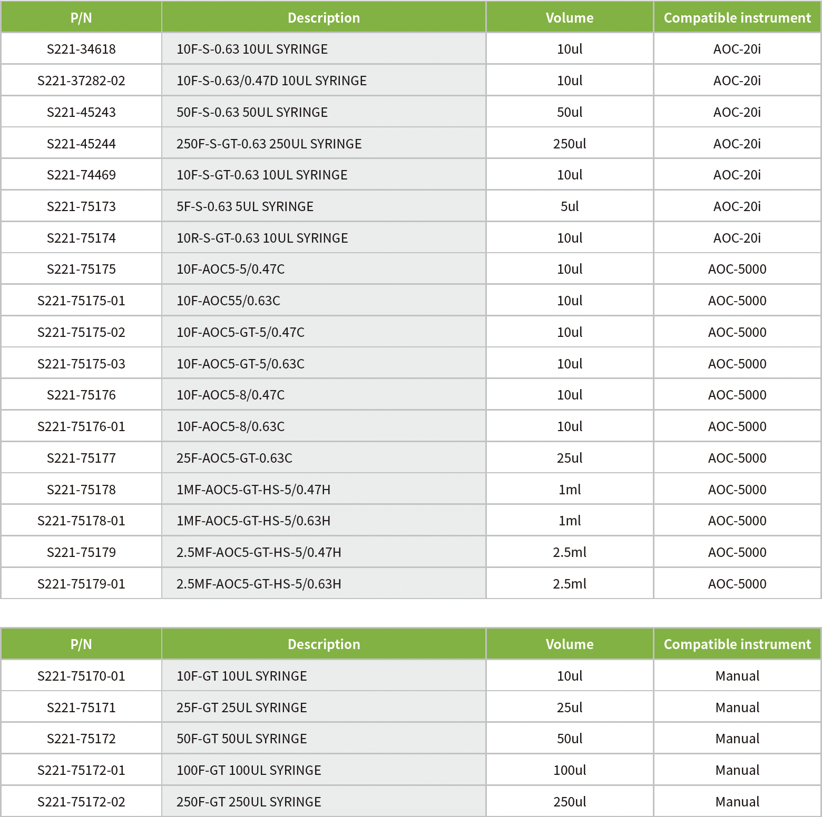This screenshot has height=817, width=822.
Task: Click the P/N header of the bottom table
Action: click(81, 644)
